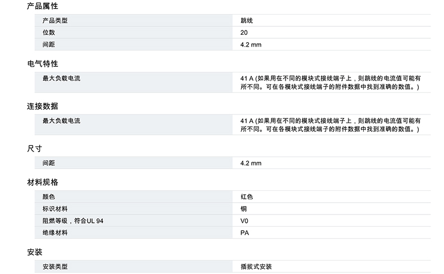This screenshot has height=274, width=444.
Task: Click the 颜色 row label
Action: 49,197
